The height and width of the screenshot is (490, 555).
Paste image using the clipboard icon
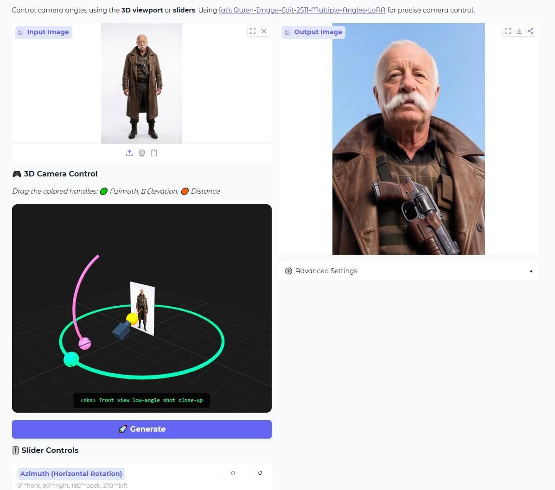point(154,153)
